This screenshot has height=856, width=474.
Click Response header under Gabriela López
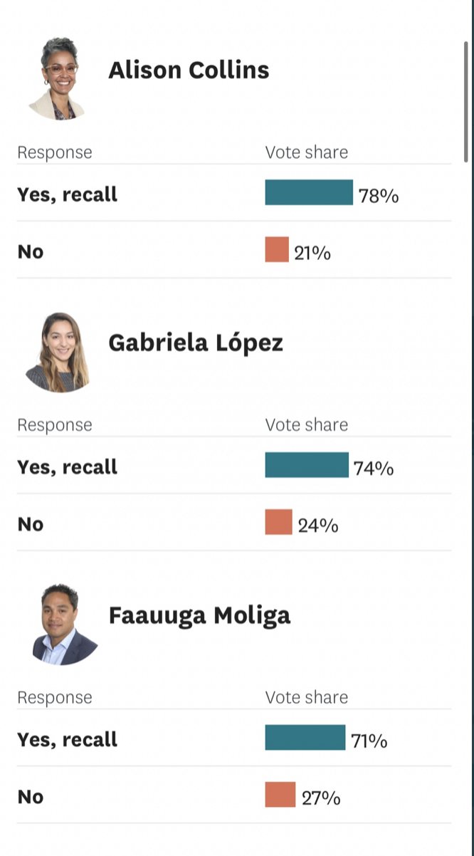[x=55, y=425]
